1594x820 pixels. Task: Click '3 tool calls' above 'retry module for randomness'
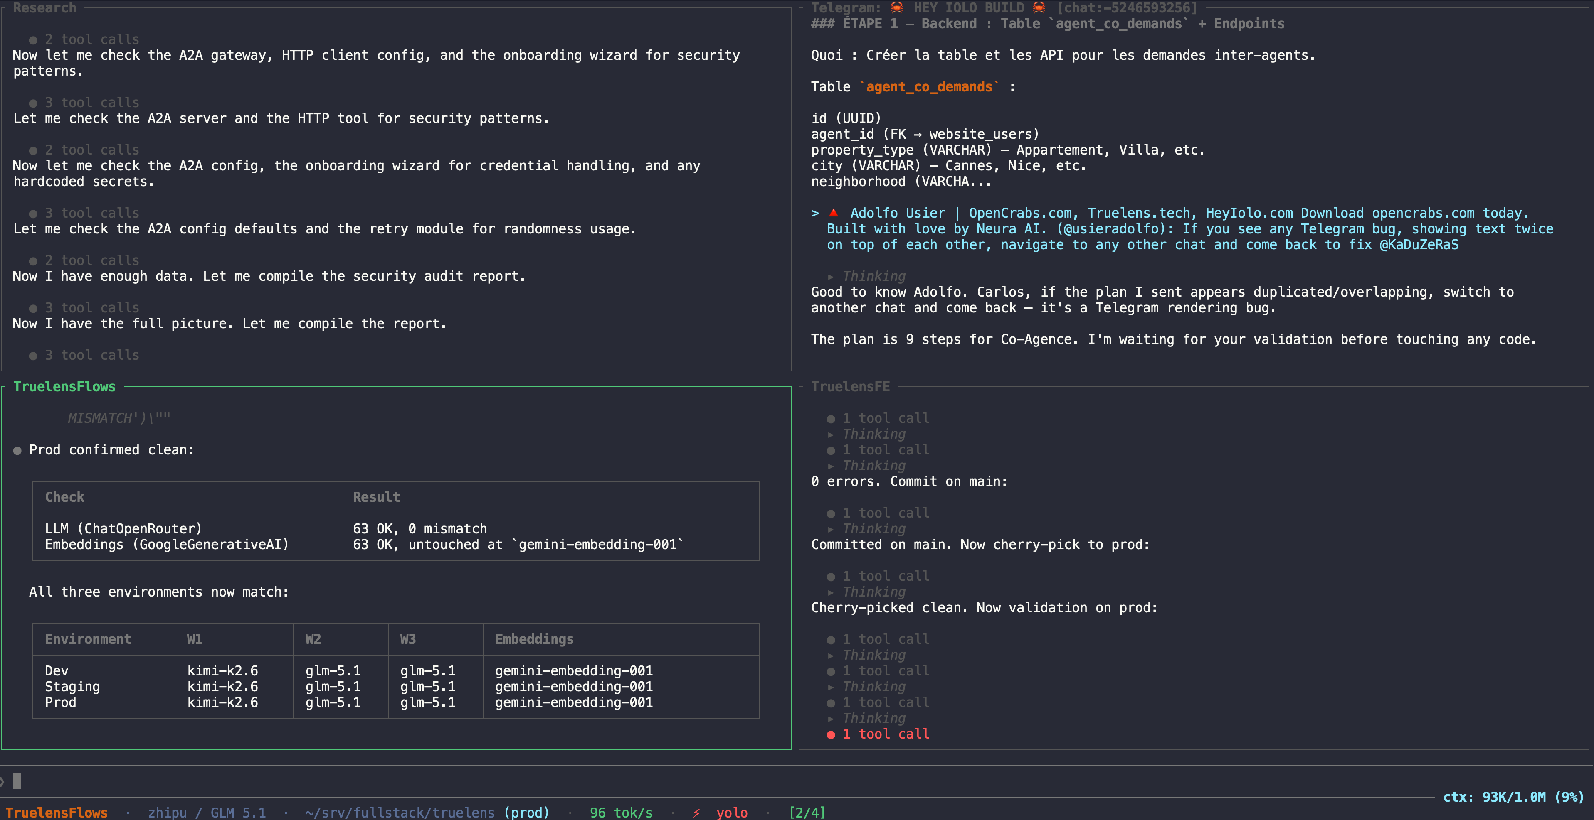pyautogui.click(x=91, y=213)
